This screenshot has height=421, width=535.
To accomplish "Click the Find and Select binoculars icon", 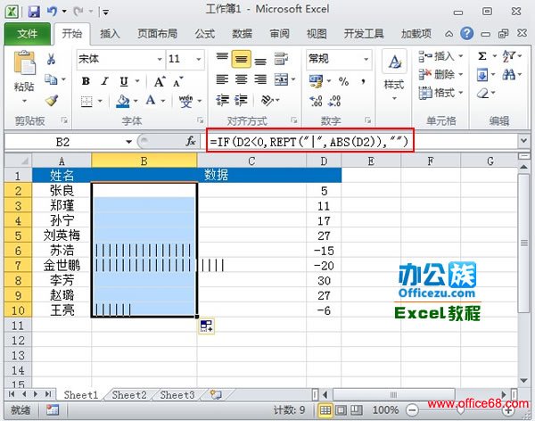I will pos(509,74).
